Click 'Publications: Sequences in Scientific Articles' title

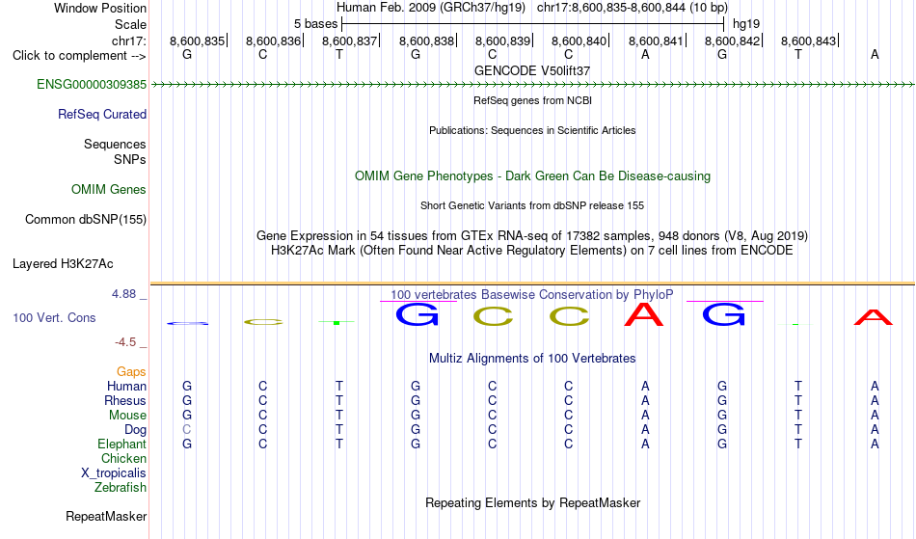pyautogui.click(x=532, y=130)
